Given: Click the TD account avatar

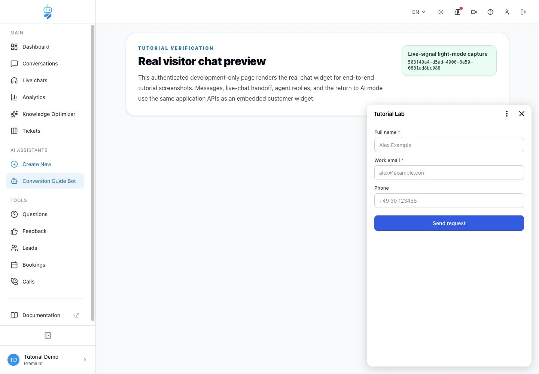Looking at the screenshot, I should tap(13, 360).
